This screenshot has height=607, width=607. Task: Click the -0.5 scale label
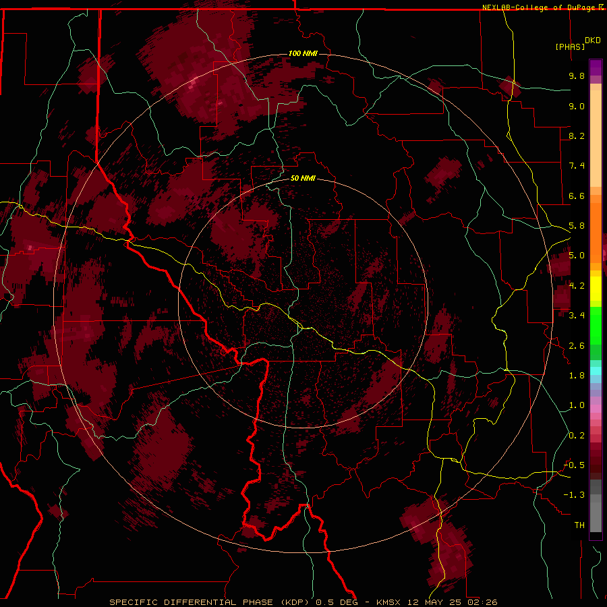click(x=574, y=465)
